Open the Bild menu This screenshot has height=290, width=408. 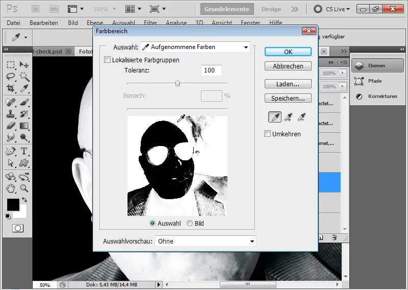(73, 22)
